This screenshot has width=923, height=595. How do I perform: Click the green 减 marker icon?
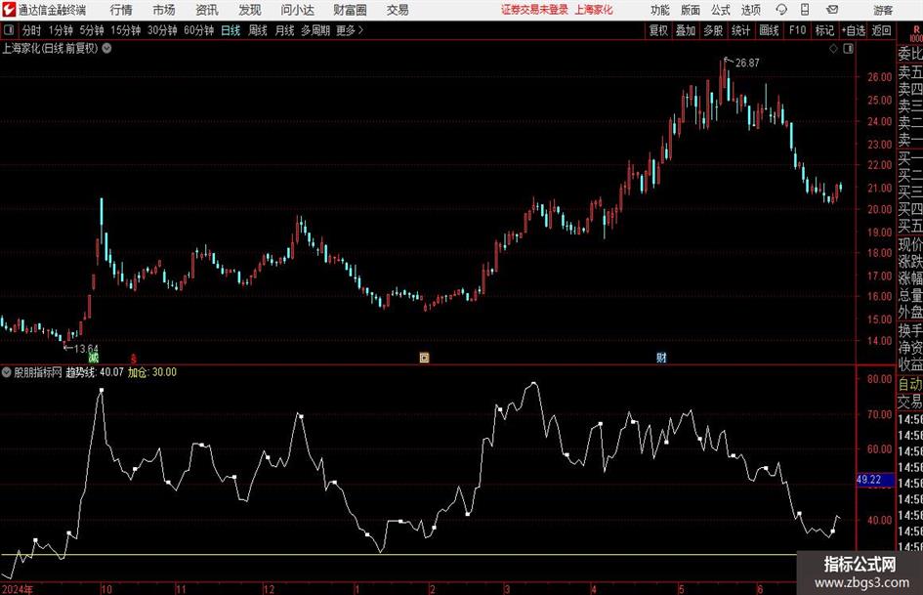94,358
